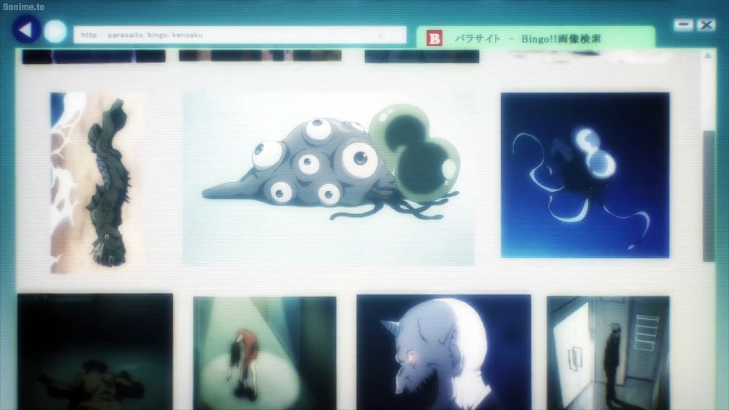
Task: Click the browser back arrow button
Action: pos(27,30)
